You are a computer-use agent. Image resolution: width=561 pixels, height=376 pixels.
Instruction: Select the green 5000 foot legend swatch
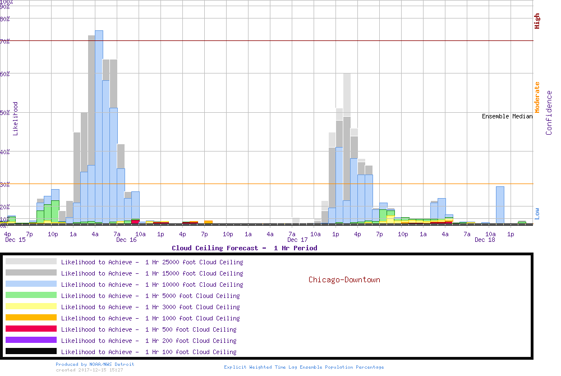point(31,295)
